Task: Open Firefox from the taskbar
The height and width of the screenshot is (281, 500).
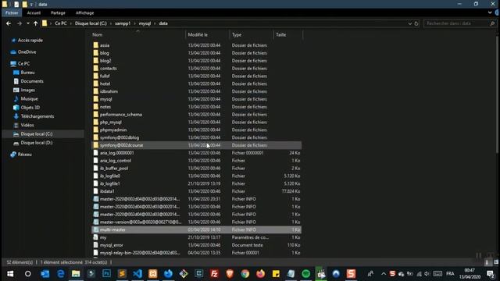Action: [x=260, y=274]
